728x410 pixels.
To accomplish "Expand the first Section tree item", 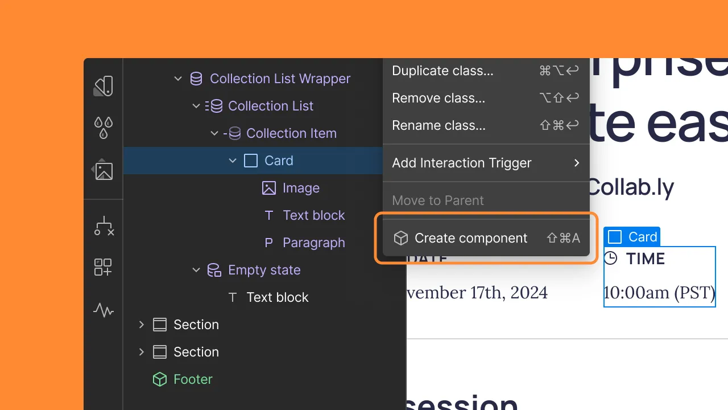I will (142, 325).
